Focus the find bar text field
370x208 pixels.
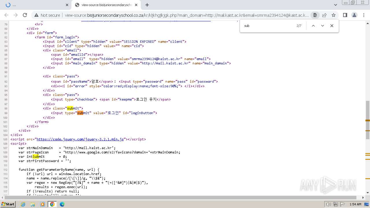click(267, 26)
